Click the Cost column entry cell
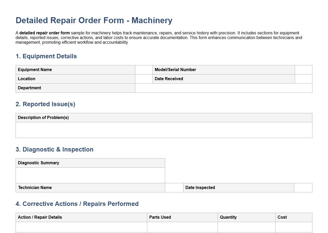Image resolution: width=328 pixels, height=233 pixels. click(x=294, y=228)
